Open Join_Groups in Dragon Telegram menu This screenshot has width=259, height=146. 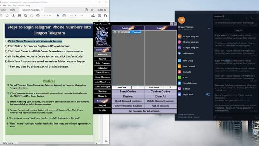[102, 63]
